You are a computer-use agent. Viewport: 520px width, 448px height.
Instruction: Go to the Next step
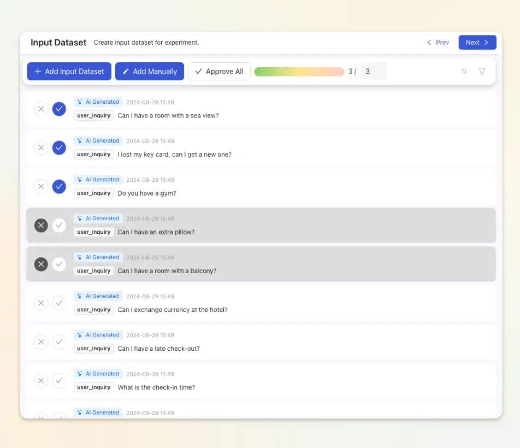pyautogui.click(x=477, y=43)
